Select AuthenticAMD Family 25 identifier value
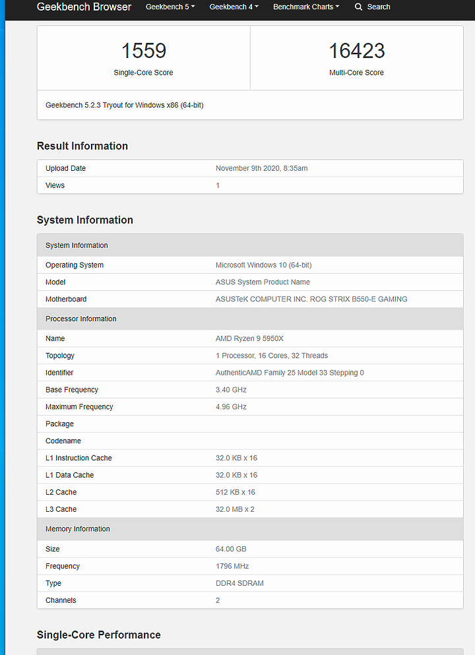 tap(290, 373)
